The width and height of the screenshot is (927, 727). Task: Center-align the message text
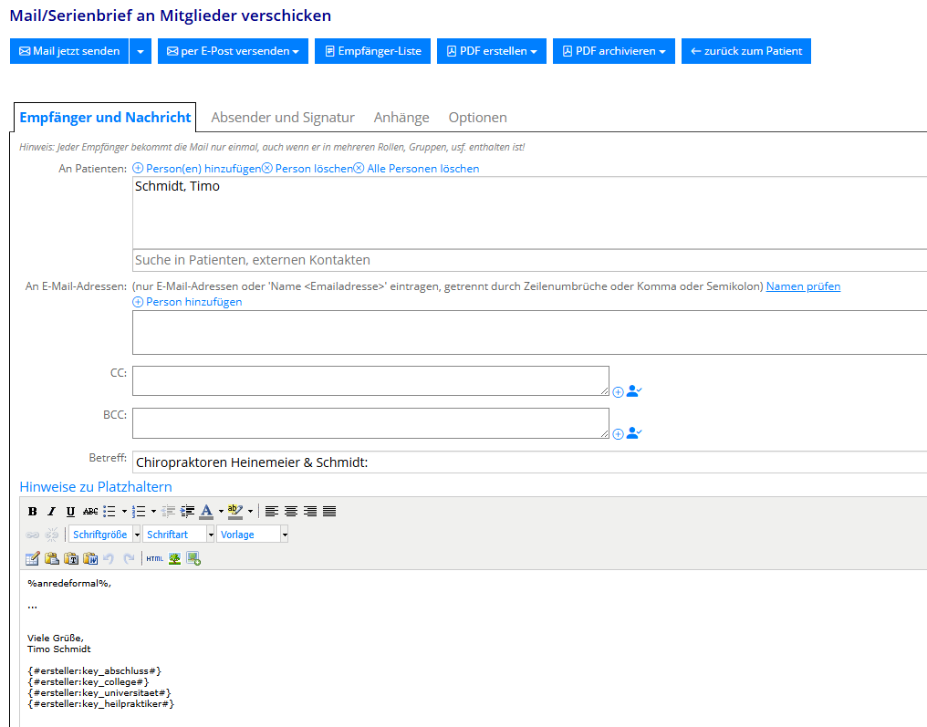291,512
